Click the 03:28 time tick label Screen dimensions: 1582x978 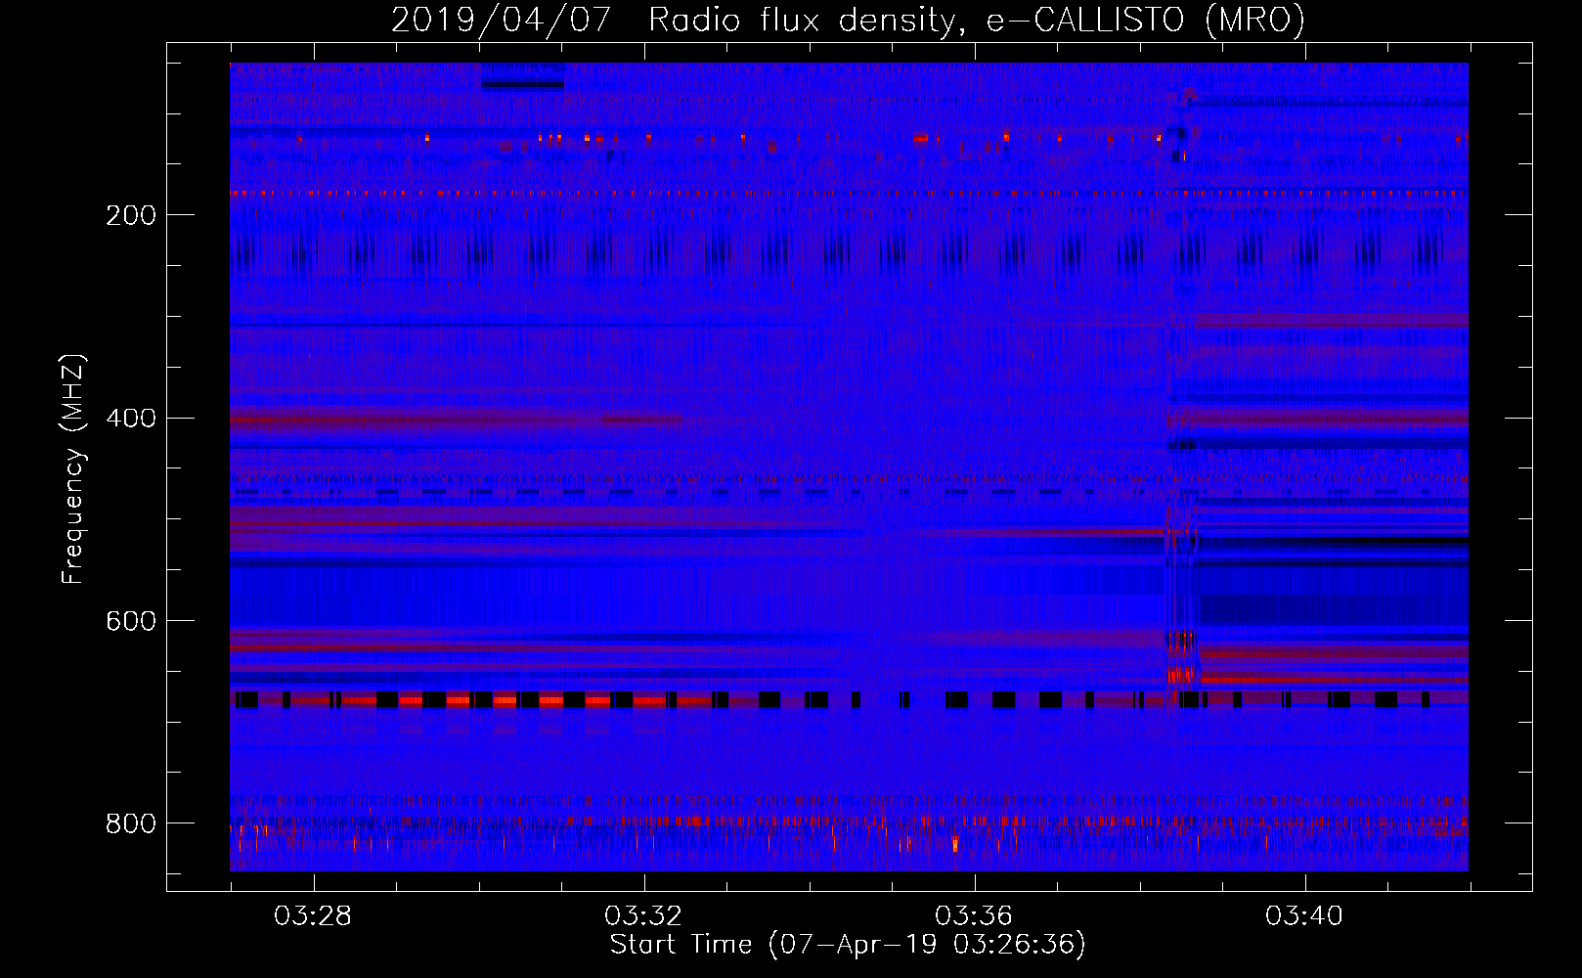313,916
